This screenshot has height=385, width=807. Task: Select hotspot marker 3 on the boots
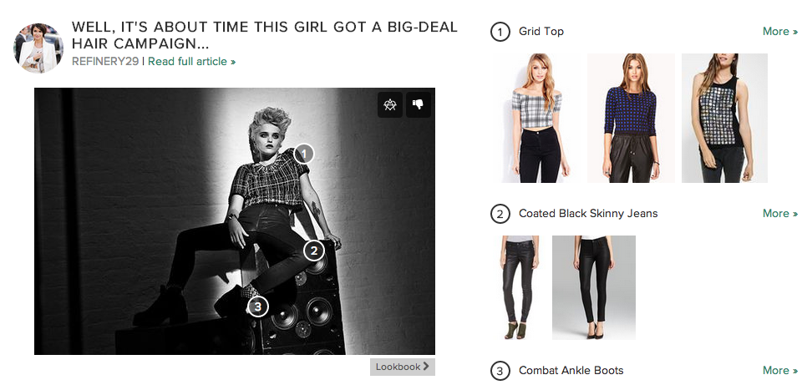(258, 307)
